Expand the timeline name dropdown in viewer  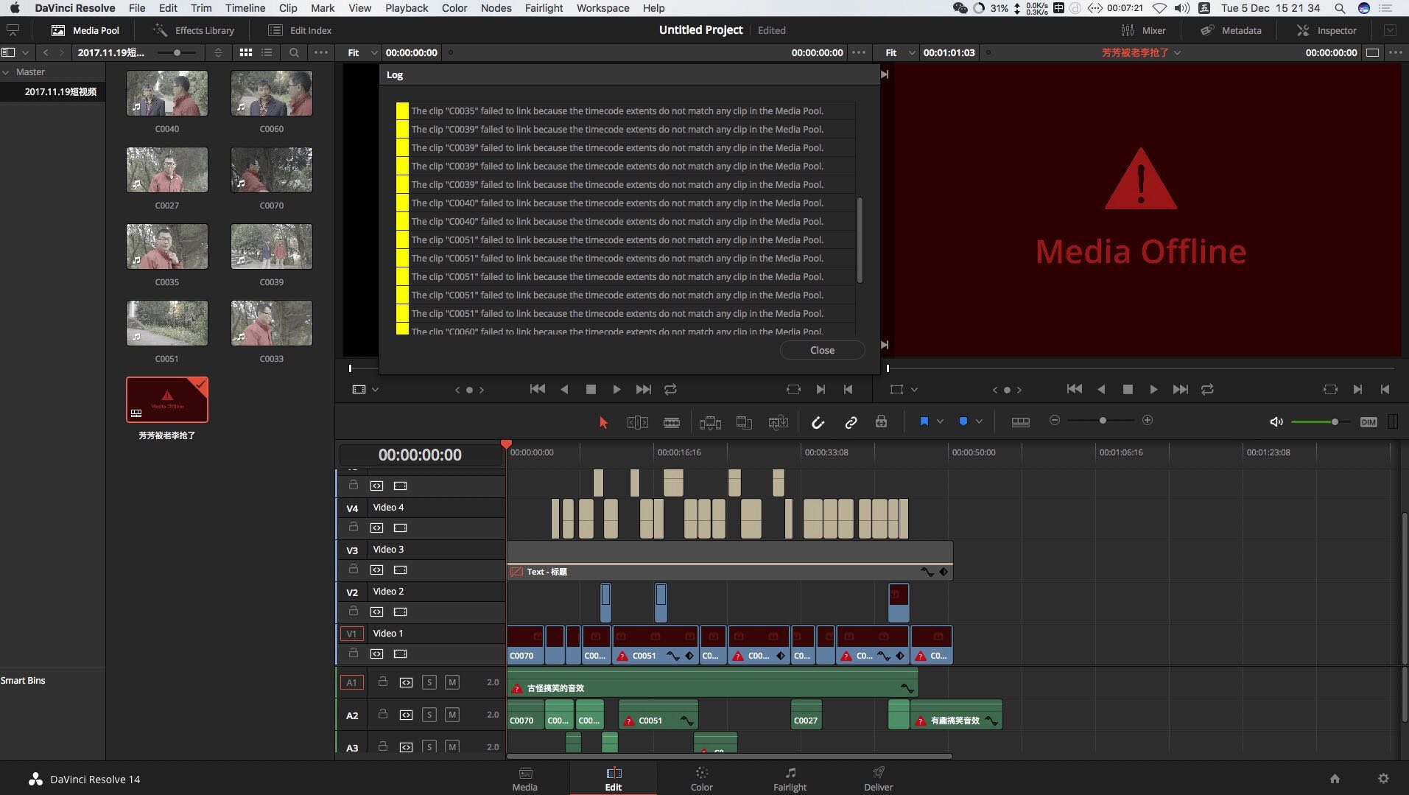(x=1177, y=52)
